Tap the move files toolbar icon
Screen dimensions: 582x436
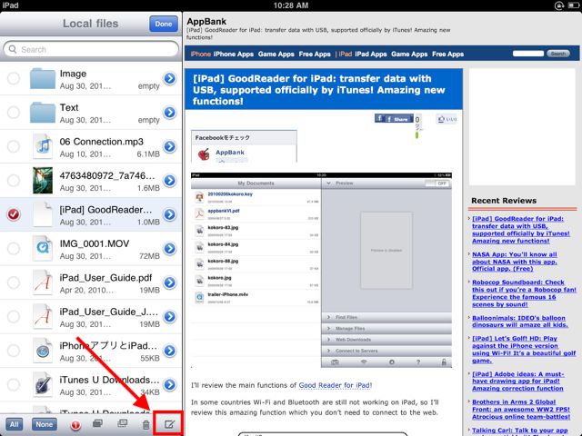tap(122, 424)
